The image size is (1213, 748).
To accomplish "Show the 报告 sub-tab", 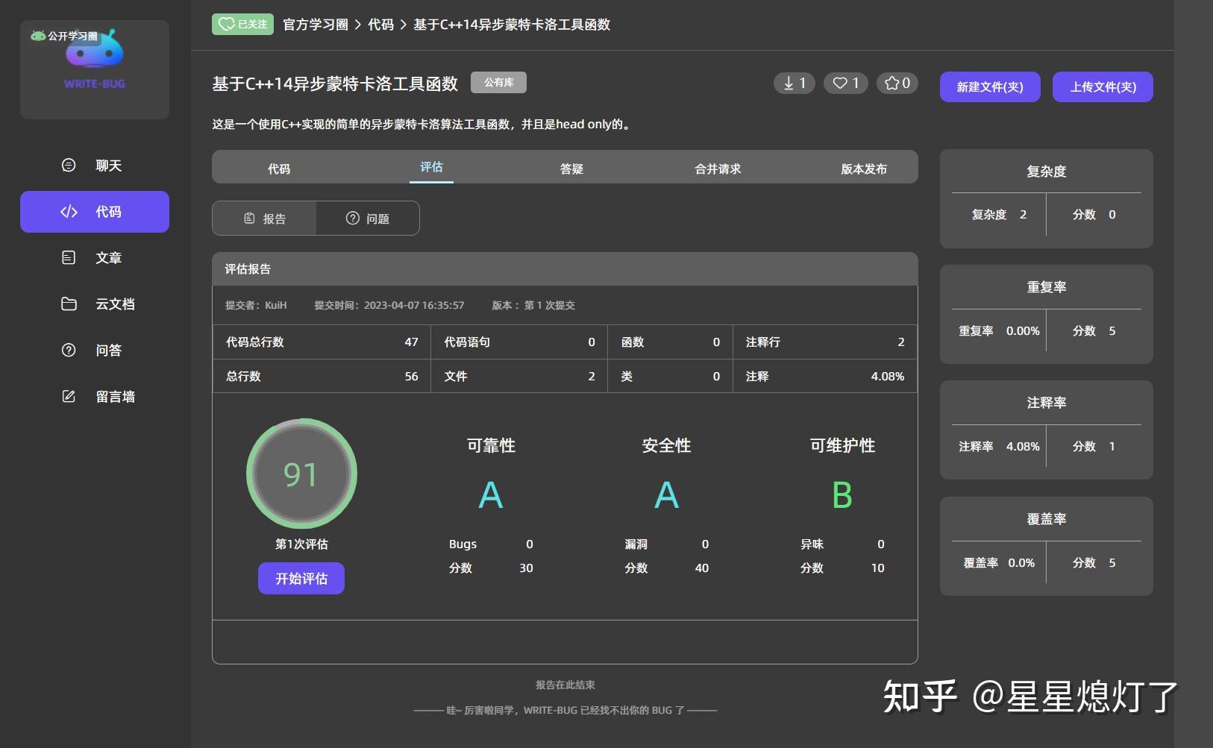I will click(265, 219).
